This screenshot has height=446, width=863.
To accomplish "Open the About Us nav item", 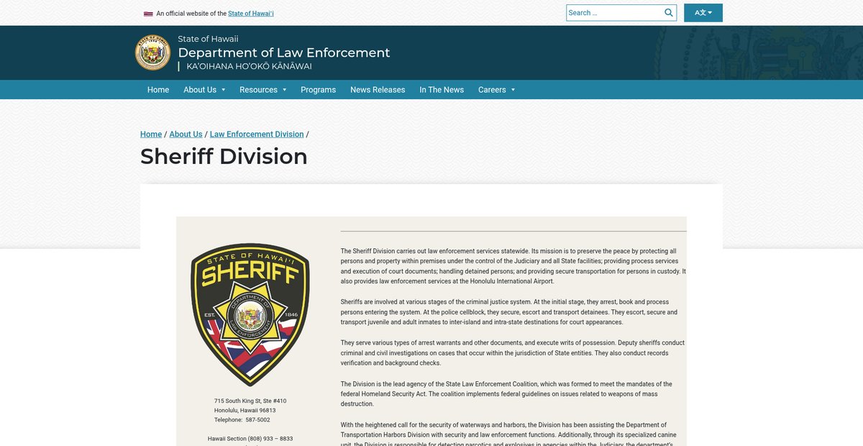I will [x=200, y=90].
